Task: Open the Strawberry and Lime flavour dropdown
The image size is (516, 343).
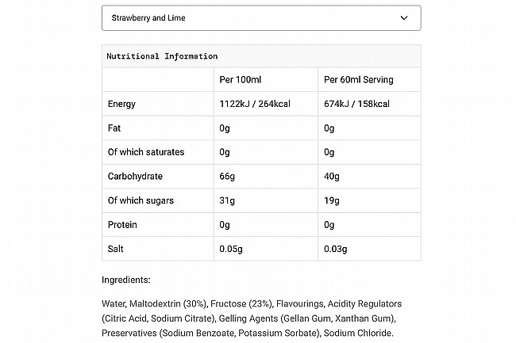Action: (x=260, y=17)
